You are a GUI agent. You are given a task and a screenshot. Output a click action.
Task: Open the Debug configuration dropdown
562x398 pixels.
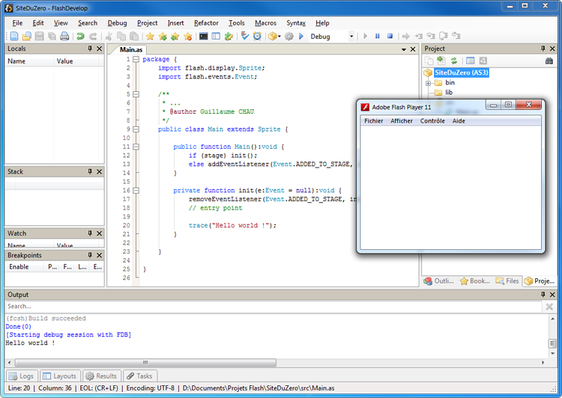[x=351, y=36]
